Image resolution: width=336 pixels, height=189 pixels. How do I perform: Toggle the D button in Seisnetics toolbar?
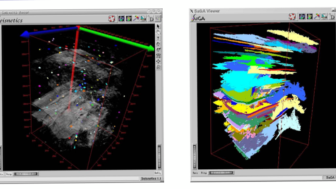(151, 18)
